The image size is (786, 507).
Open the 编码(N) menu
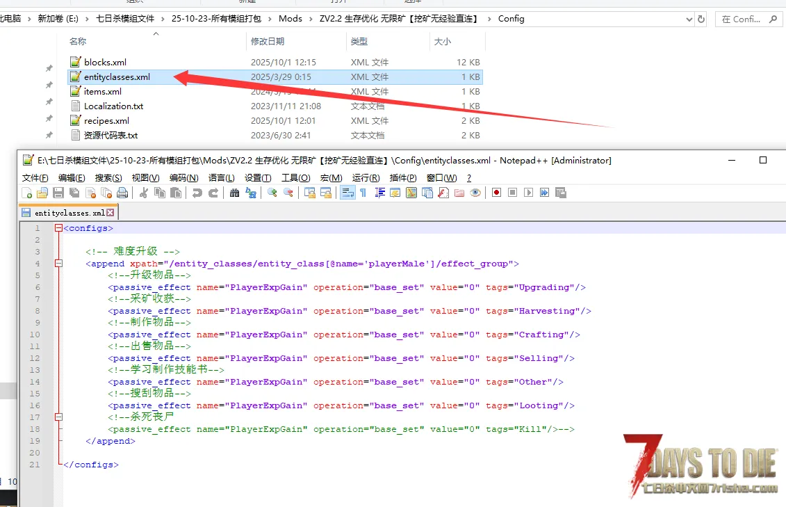(183, 178)
